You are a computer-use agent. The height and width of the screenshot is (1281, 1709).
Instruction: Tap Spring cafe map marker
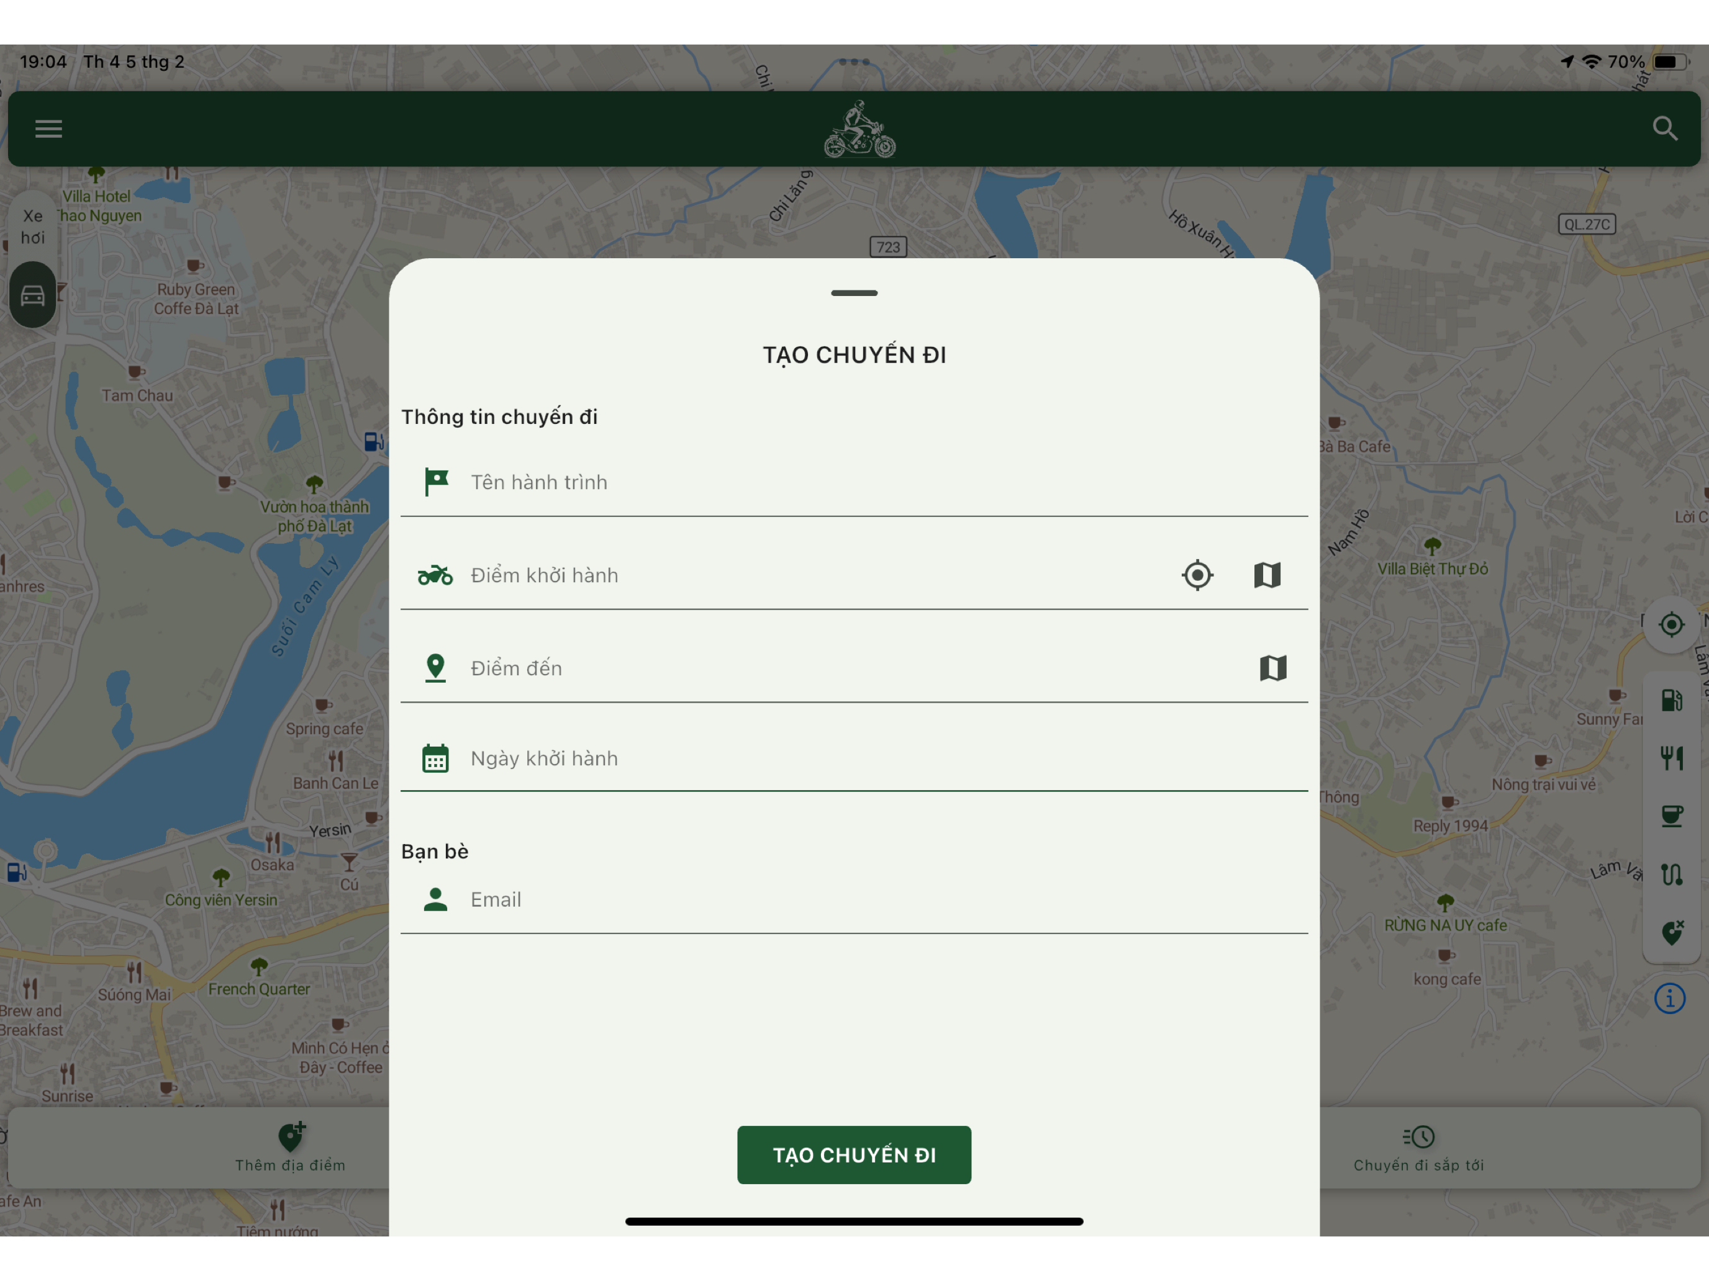point(324,705)
